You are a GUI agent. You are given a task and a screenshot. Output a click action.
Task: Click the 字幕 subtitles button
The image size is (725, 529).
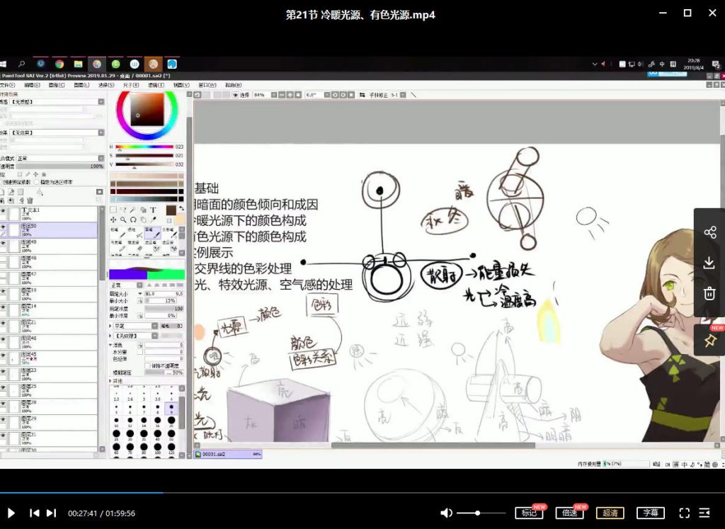[651, 513]
